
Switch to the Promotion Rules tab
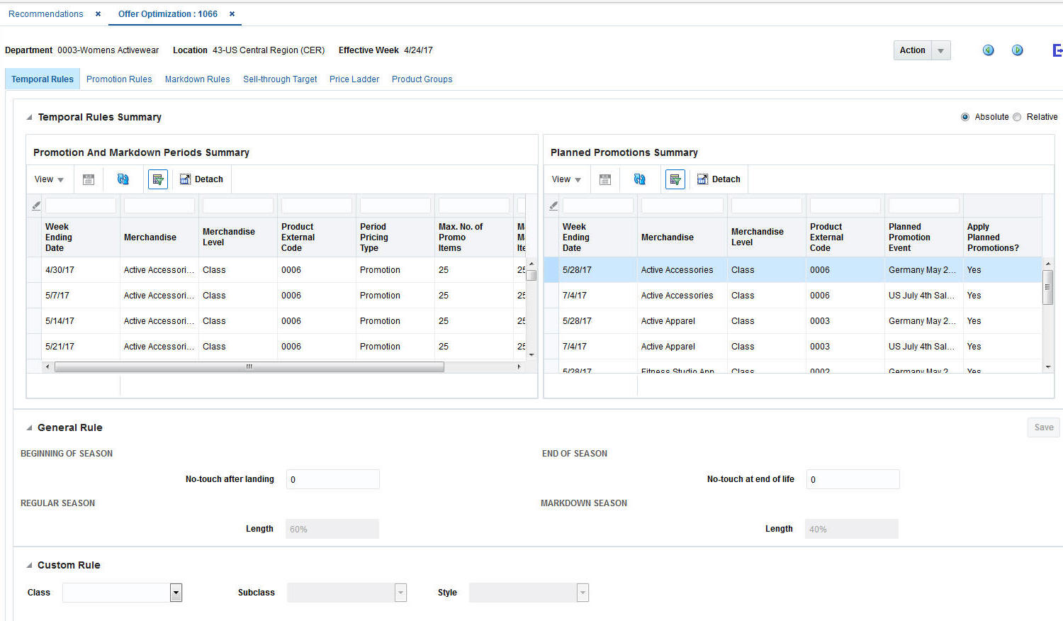tap(119, 79)
